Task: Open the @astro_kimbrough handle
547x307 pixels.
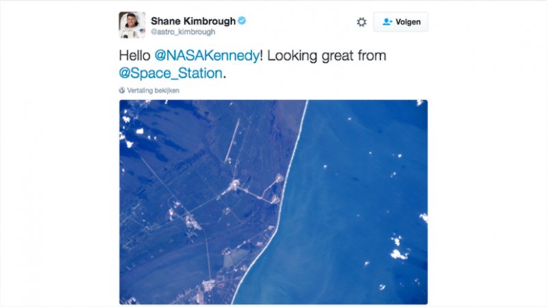Action: coord(183,31)
